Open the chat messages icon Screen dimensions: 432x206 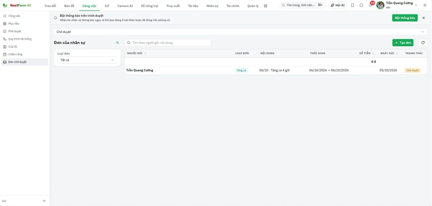[x=361, y=5]
